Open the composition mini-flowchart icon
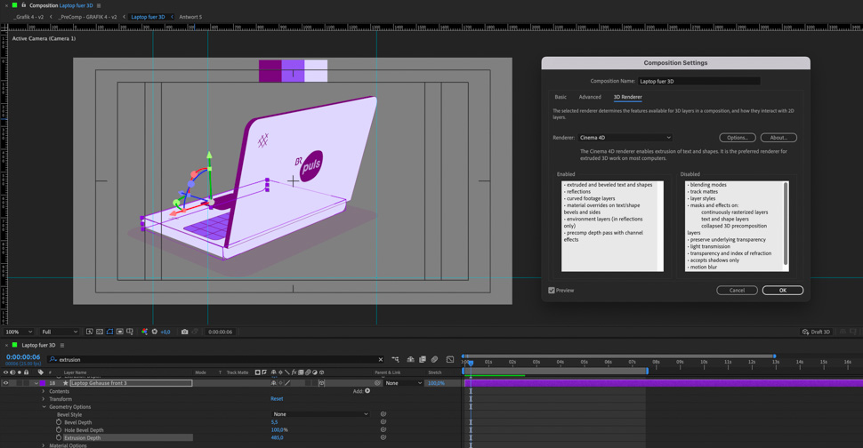Screen dimensions: 863x448 click(x=396, y=360)
